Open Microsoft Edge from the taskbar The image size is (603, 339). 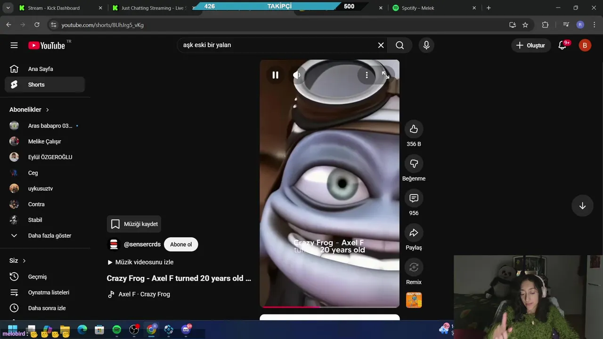[82, 330]
